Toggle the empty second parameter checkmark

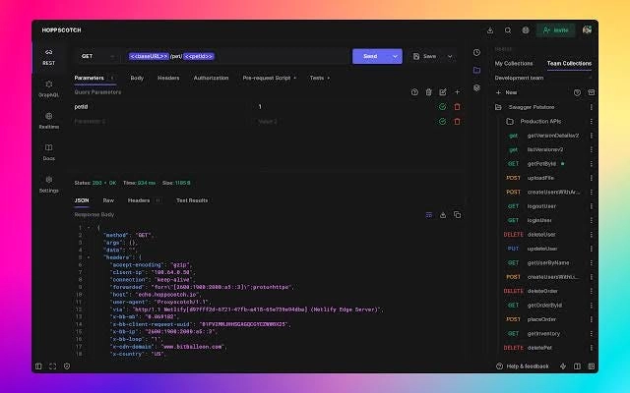click(442, 122)
